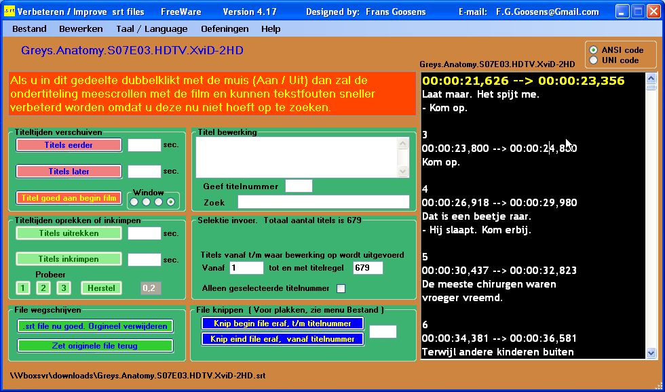The width and height of the screenshot is (665, 392).
Task: Click the Probeer '2' button
Action: 43,288
